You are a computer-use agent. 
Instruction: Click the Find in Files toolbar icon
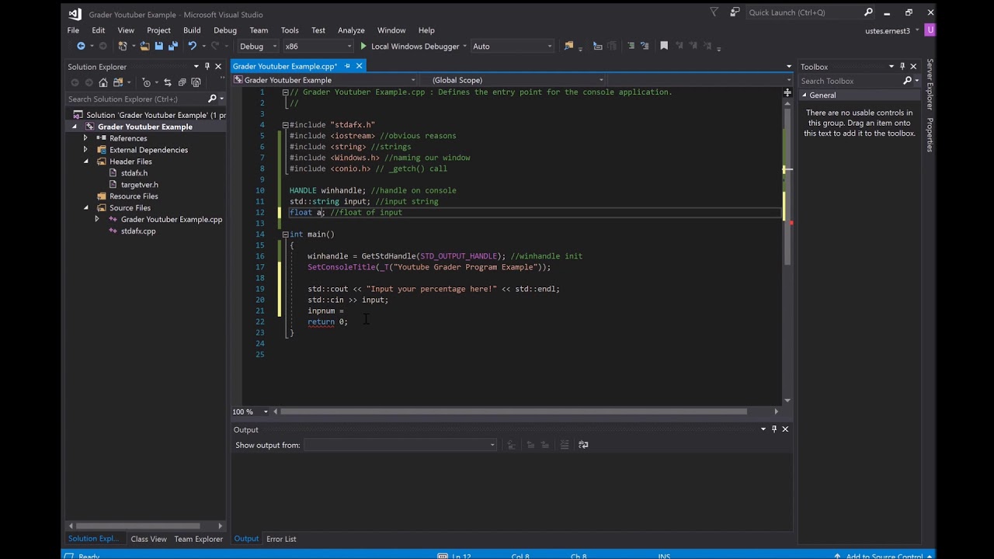click(569, 47)
